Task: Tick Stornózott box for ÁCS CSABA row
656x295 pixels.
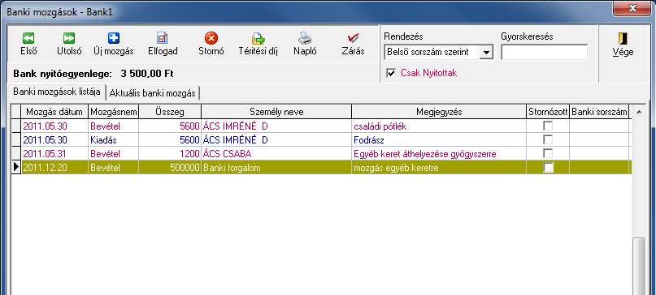Action: point(548,153)
